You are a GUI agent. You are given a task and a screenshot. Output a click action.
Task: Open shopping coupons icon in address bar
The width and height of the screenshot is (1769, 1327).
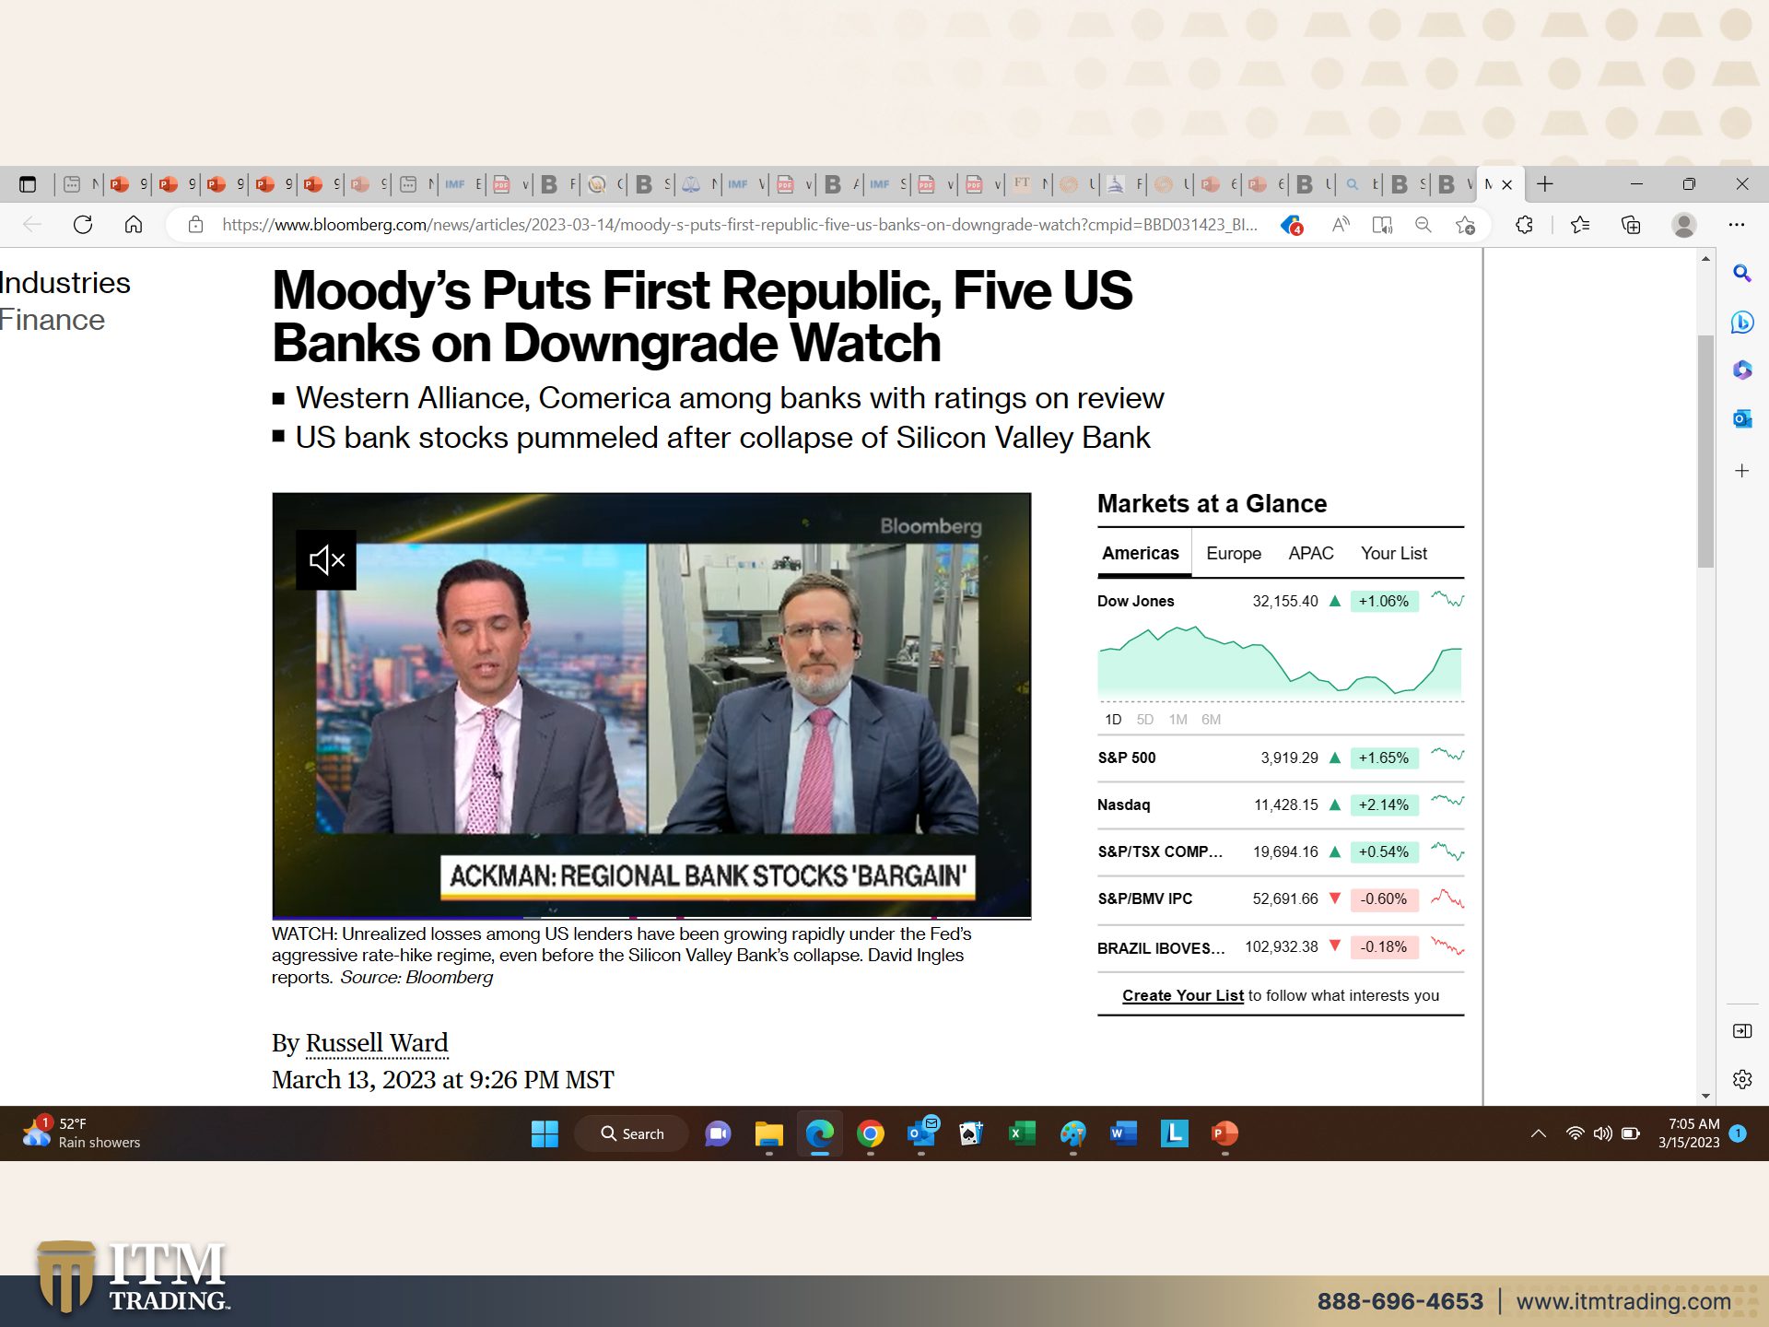pyautogui.click(x=1292, y=225)
